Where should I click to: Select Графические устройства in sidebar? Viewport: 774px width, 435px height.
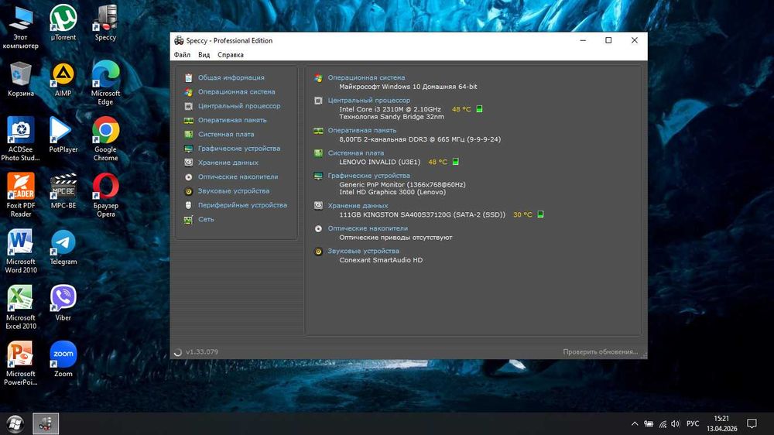[x=239, y=148]
